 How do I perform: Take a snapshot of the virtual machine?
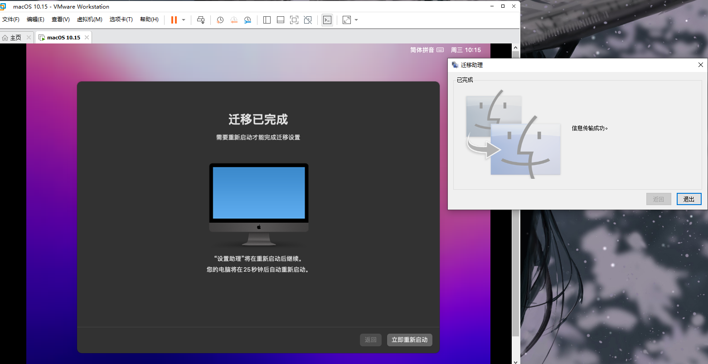tap(220, 19)
